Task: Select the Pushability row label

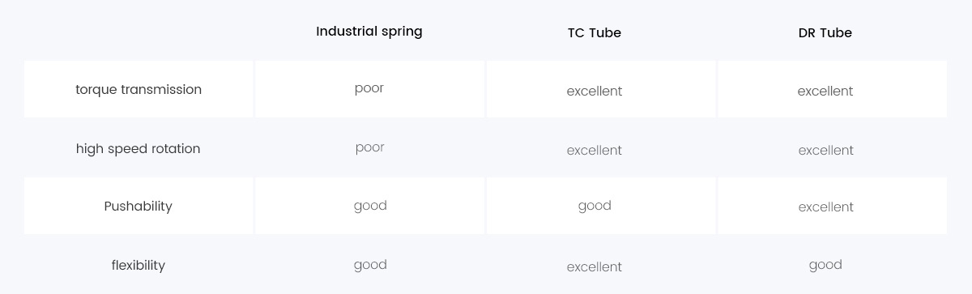Action: (139, 206)
